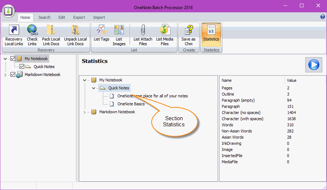The height and width of the screenshot is (190, 327).
Task: Collapse Quick Notes in statistics tree
Action: point(94,88)
